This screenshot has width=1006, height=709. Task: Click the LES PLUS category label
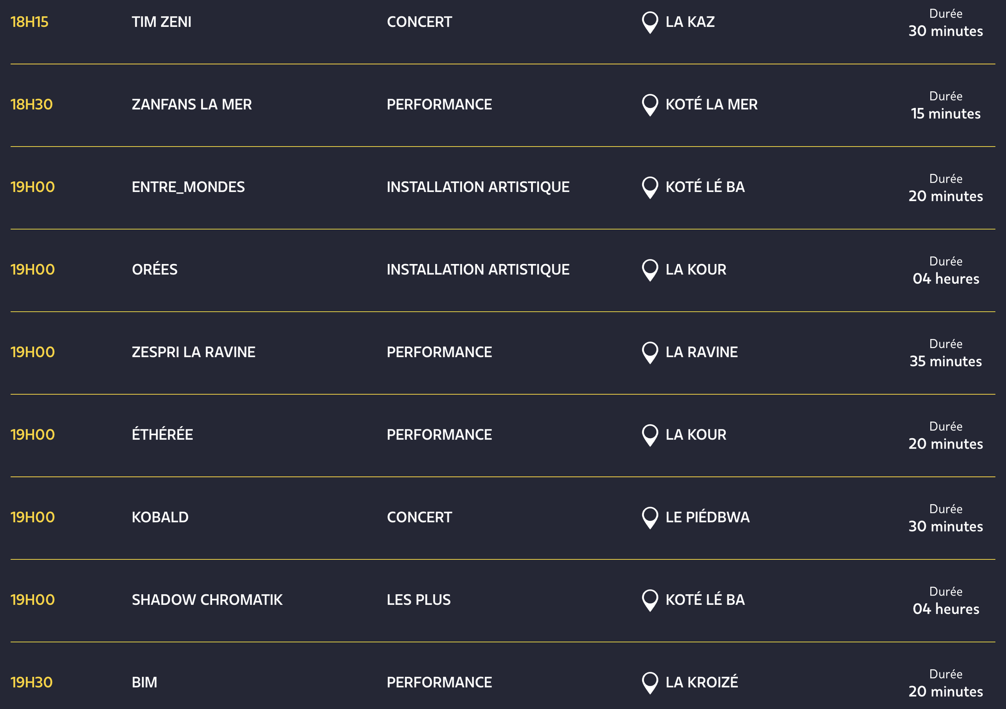point(418,600)
